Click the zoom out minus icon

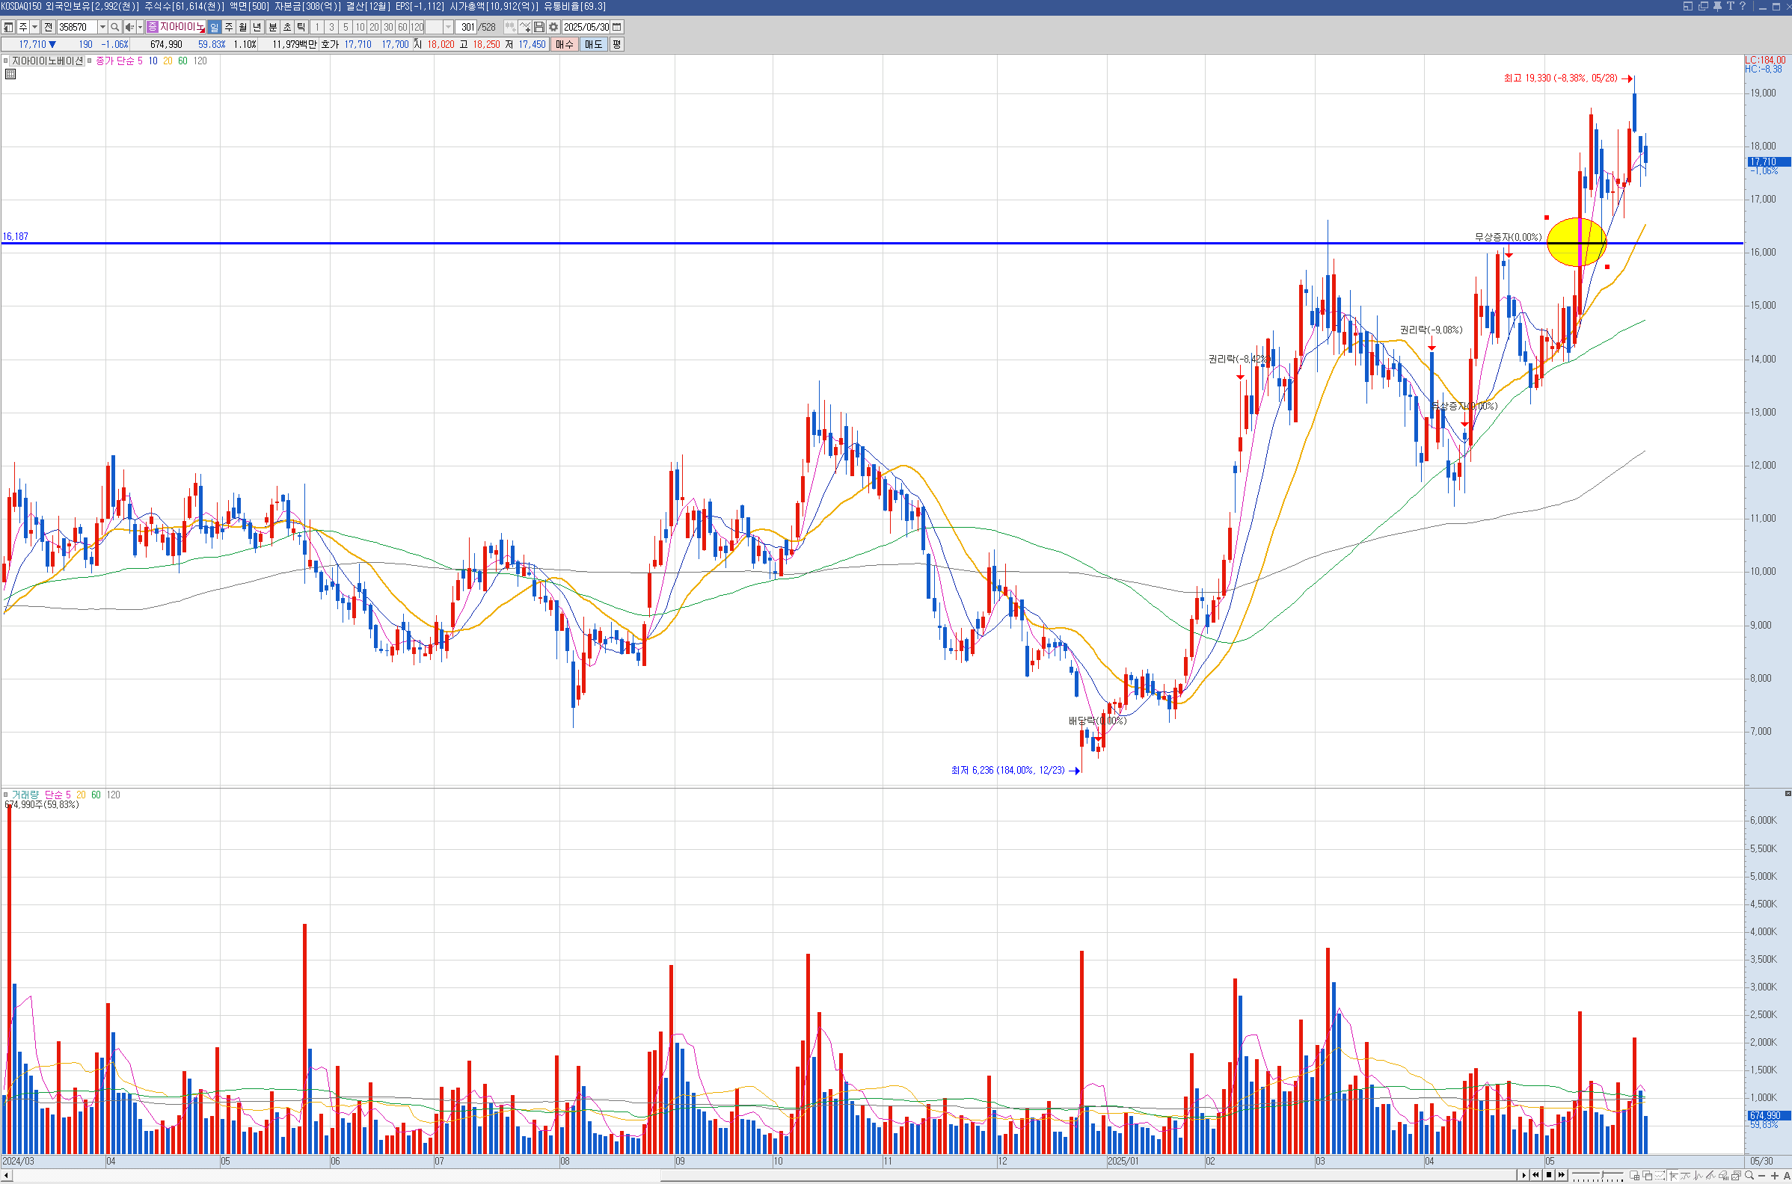[x=1763, y=1176]
